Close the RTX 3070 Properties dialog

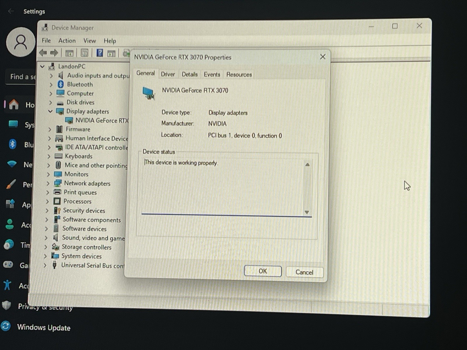tap(323, 57)
